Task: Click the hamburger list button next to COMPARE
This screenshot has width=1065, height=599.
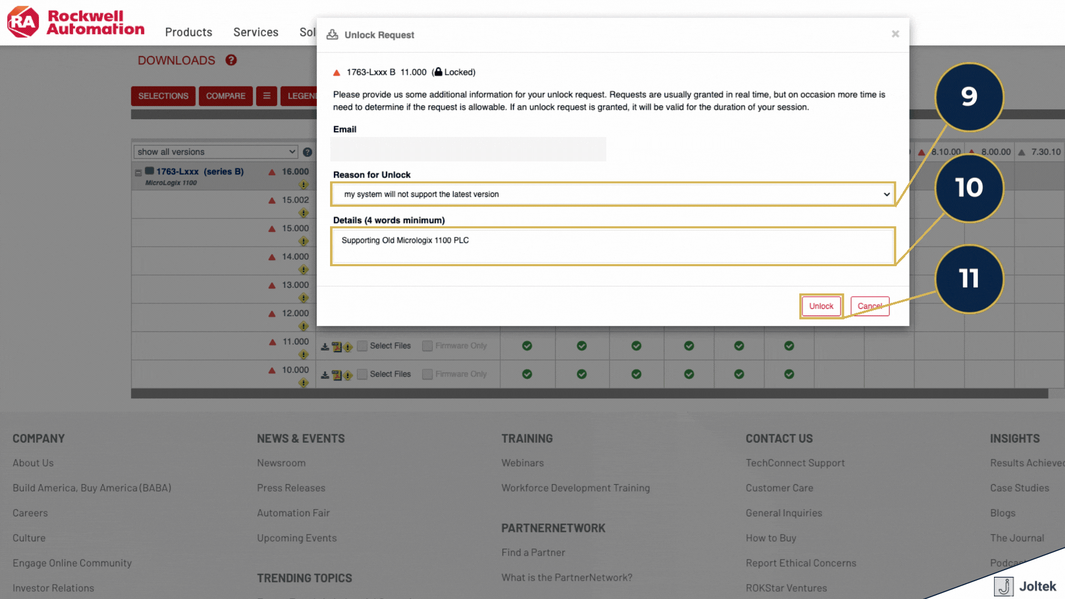Action: click(267, 96)
